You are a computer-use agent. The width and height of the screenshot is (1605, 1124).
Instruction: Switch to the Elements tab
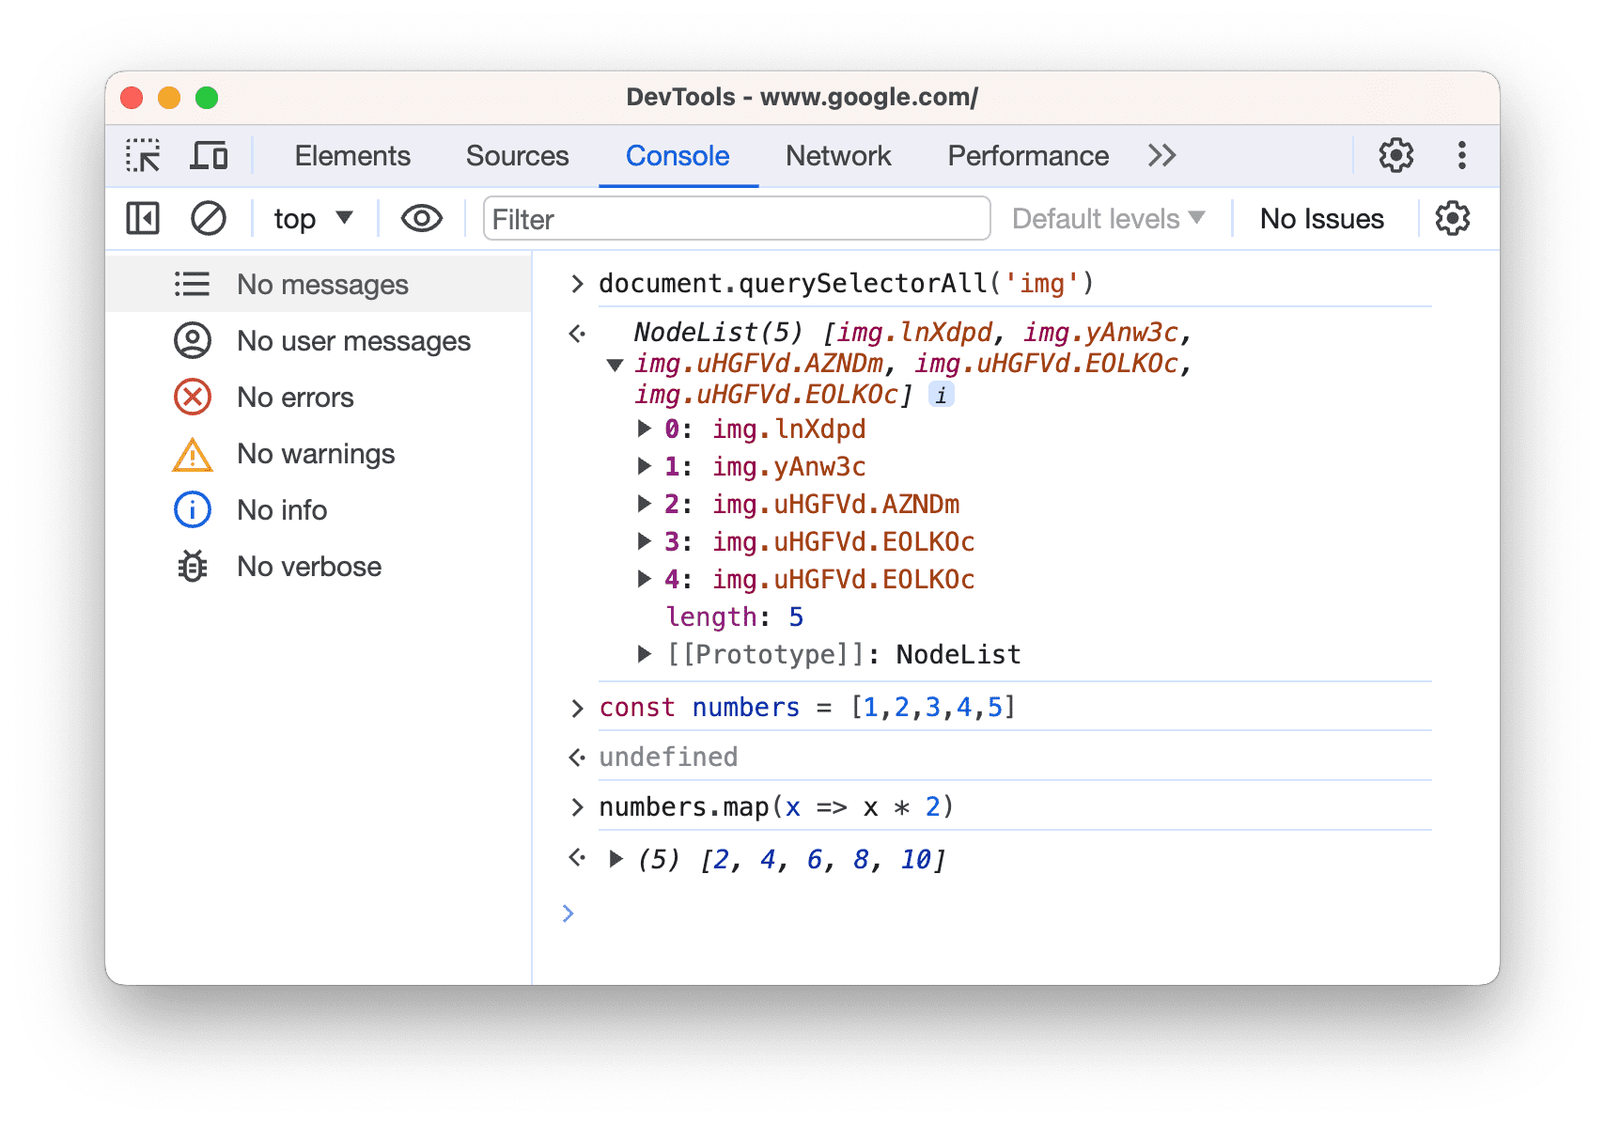[351, 155]
